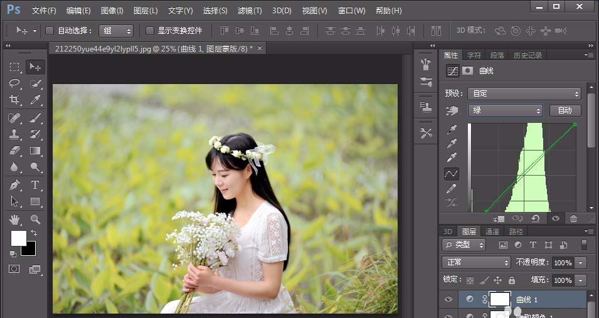Open the Properties panel flyout menu
This screenshot has height=318, width=599.
pos(589,55)
